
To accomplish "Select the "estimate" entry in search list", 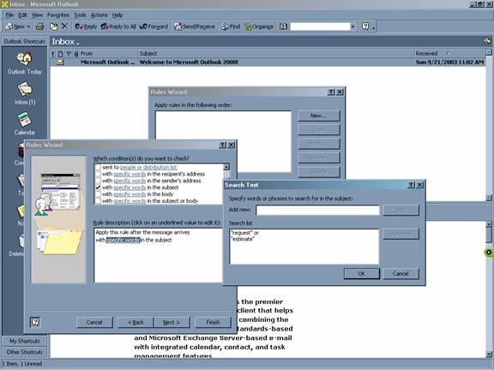I will (243, 239).
